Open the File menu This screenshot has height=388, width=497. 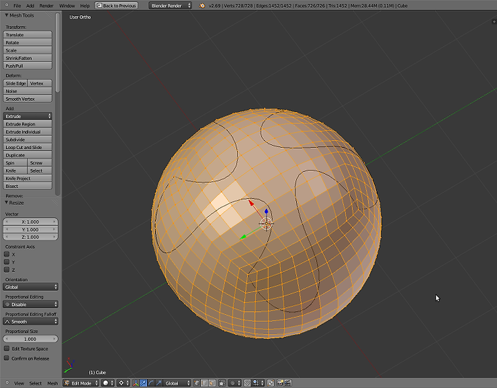pyautogui.click(x=17, y=6)
